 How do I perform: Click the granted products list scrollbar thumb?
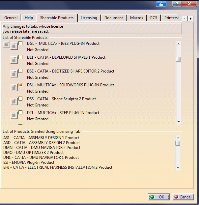[178, 143]
